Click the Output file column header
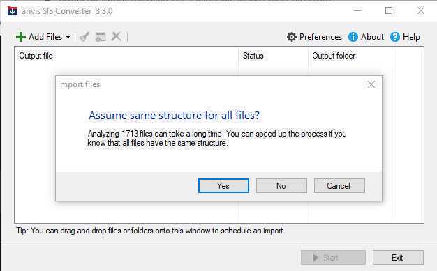The width and height of the screenshot is (437, 271). [x=36, y=56]
